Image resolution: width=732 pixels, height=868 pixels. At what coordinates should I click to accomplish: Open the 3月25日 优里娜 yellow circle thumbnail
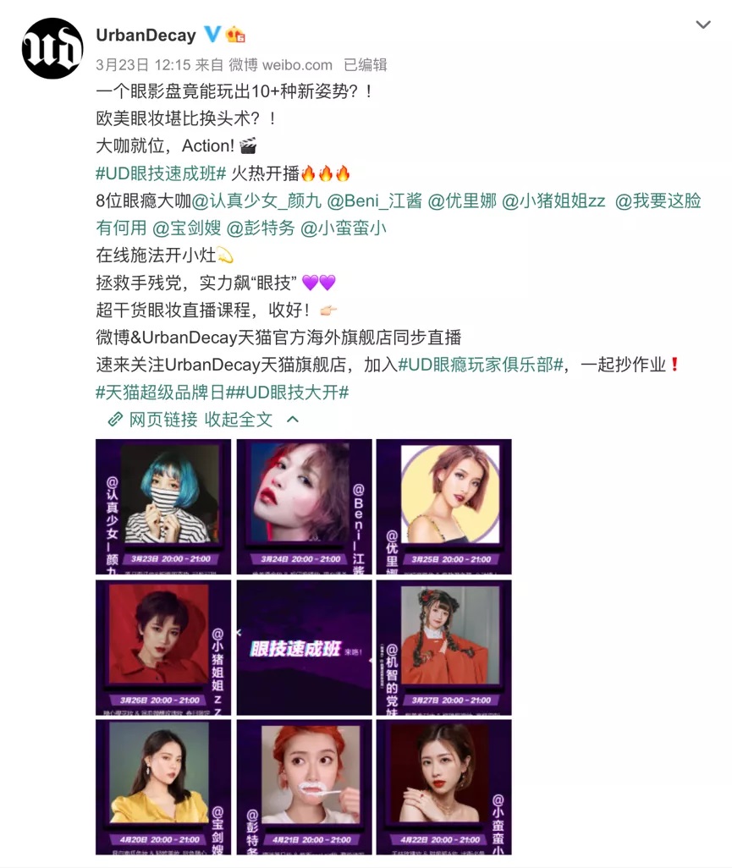[x=444, y=507]
